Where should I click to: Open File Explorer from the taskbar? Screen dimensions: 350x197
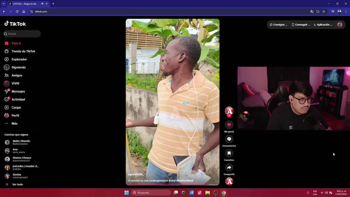point(208,193)
